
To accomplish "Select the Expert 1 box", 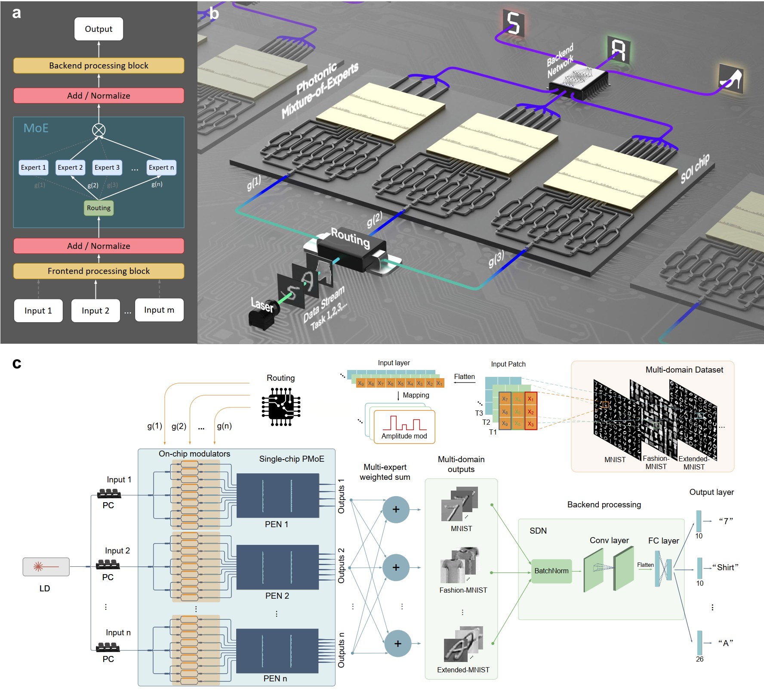I will pos(34,168).
